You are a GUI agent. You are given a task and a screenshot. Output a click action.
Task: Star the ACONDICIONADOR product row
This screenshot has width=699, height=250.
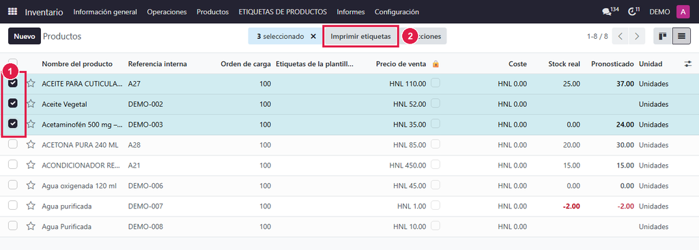pos(31,166)
